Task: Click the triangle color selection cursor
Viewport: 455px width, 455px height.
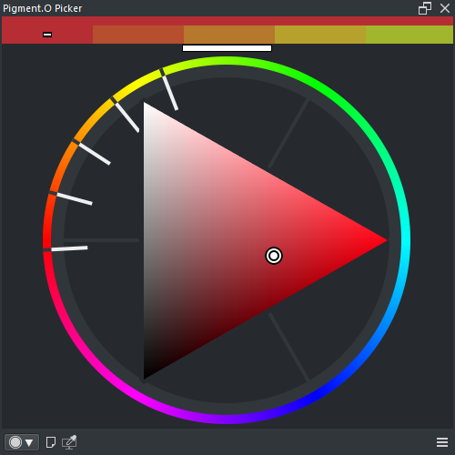Action: [274, 256]
